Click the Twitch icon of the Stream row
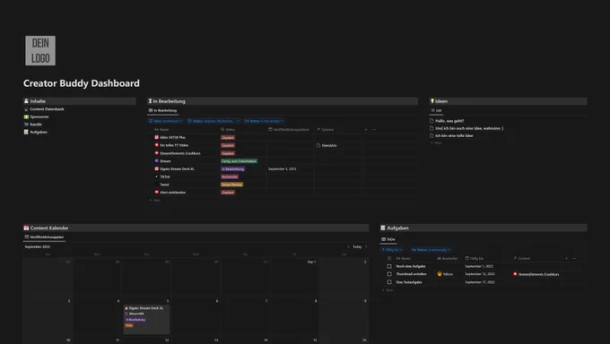 (157, 160)
